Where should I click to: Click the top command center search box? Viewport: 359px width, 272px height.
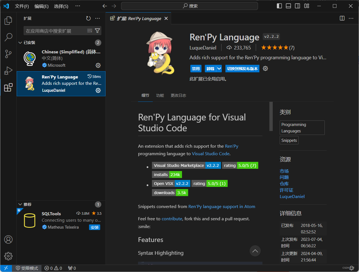190,6
